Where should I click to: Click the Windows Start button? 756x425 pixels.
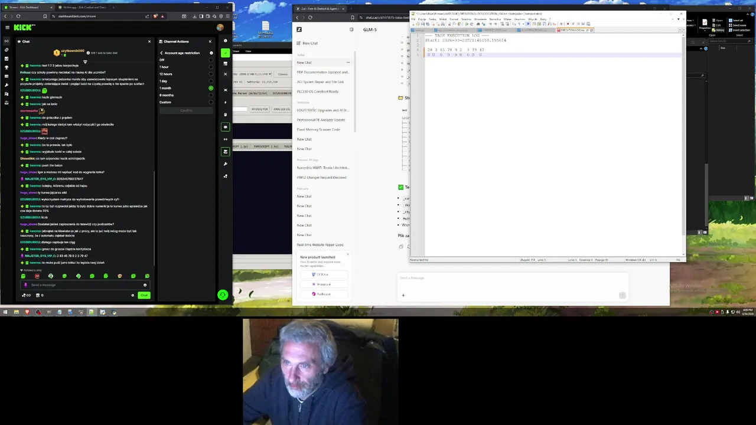coord(5,312)
